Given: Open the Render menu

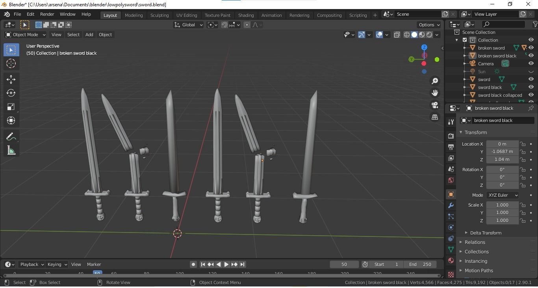Looking at the screenshot, I should click(47, 14).
